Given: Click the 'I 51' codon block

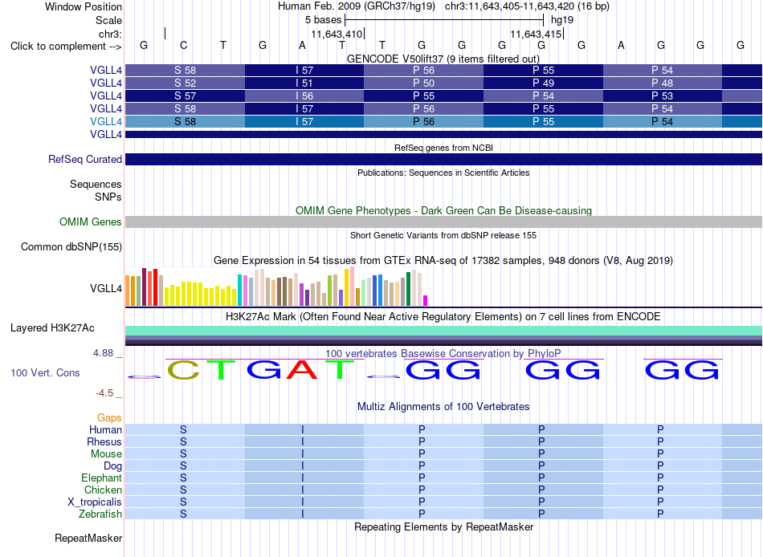Looking at the screenshot, I should click(x=304, y=83).
